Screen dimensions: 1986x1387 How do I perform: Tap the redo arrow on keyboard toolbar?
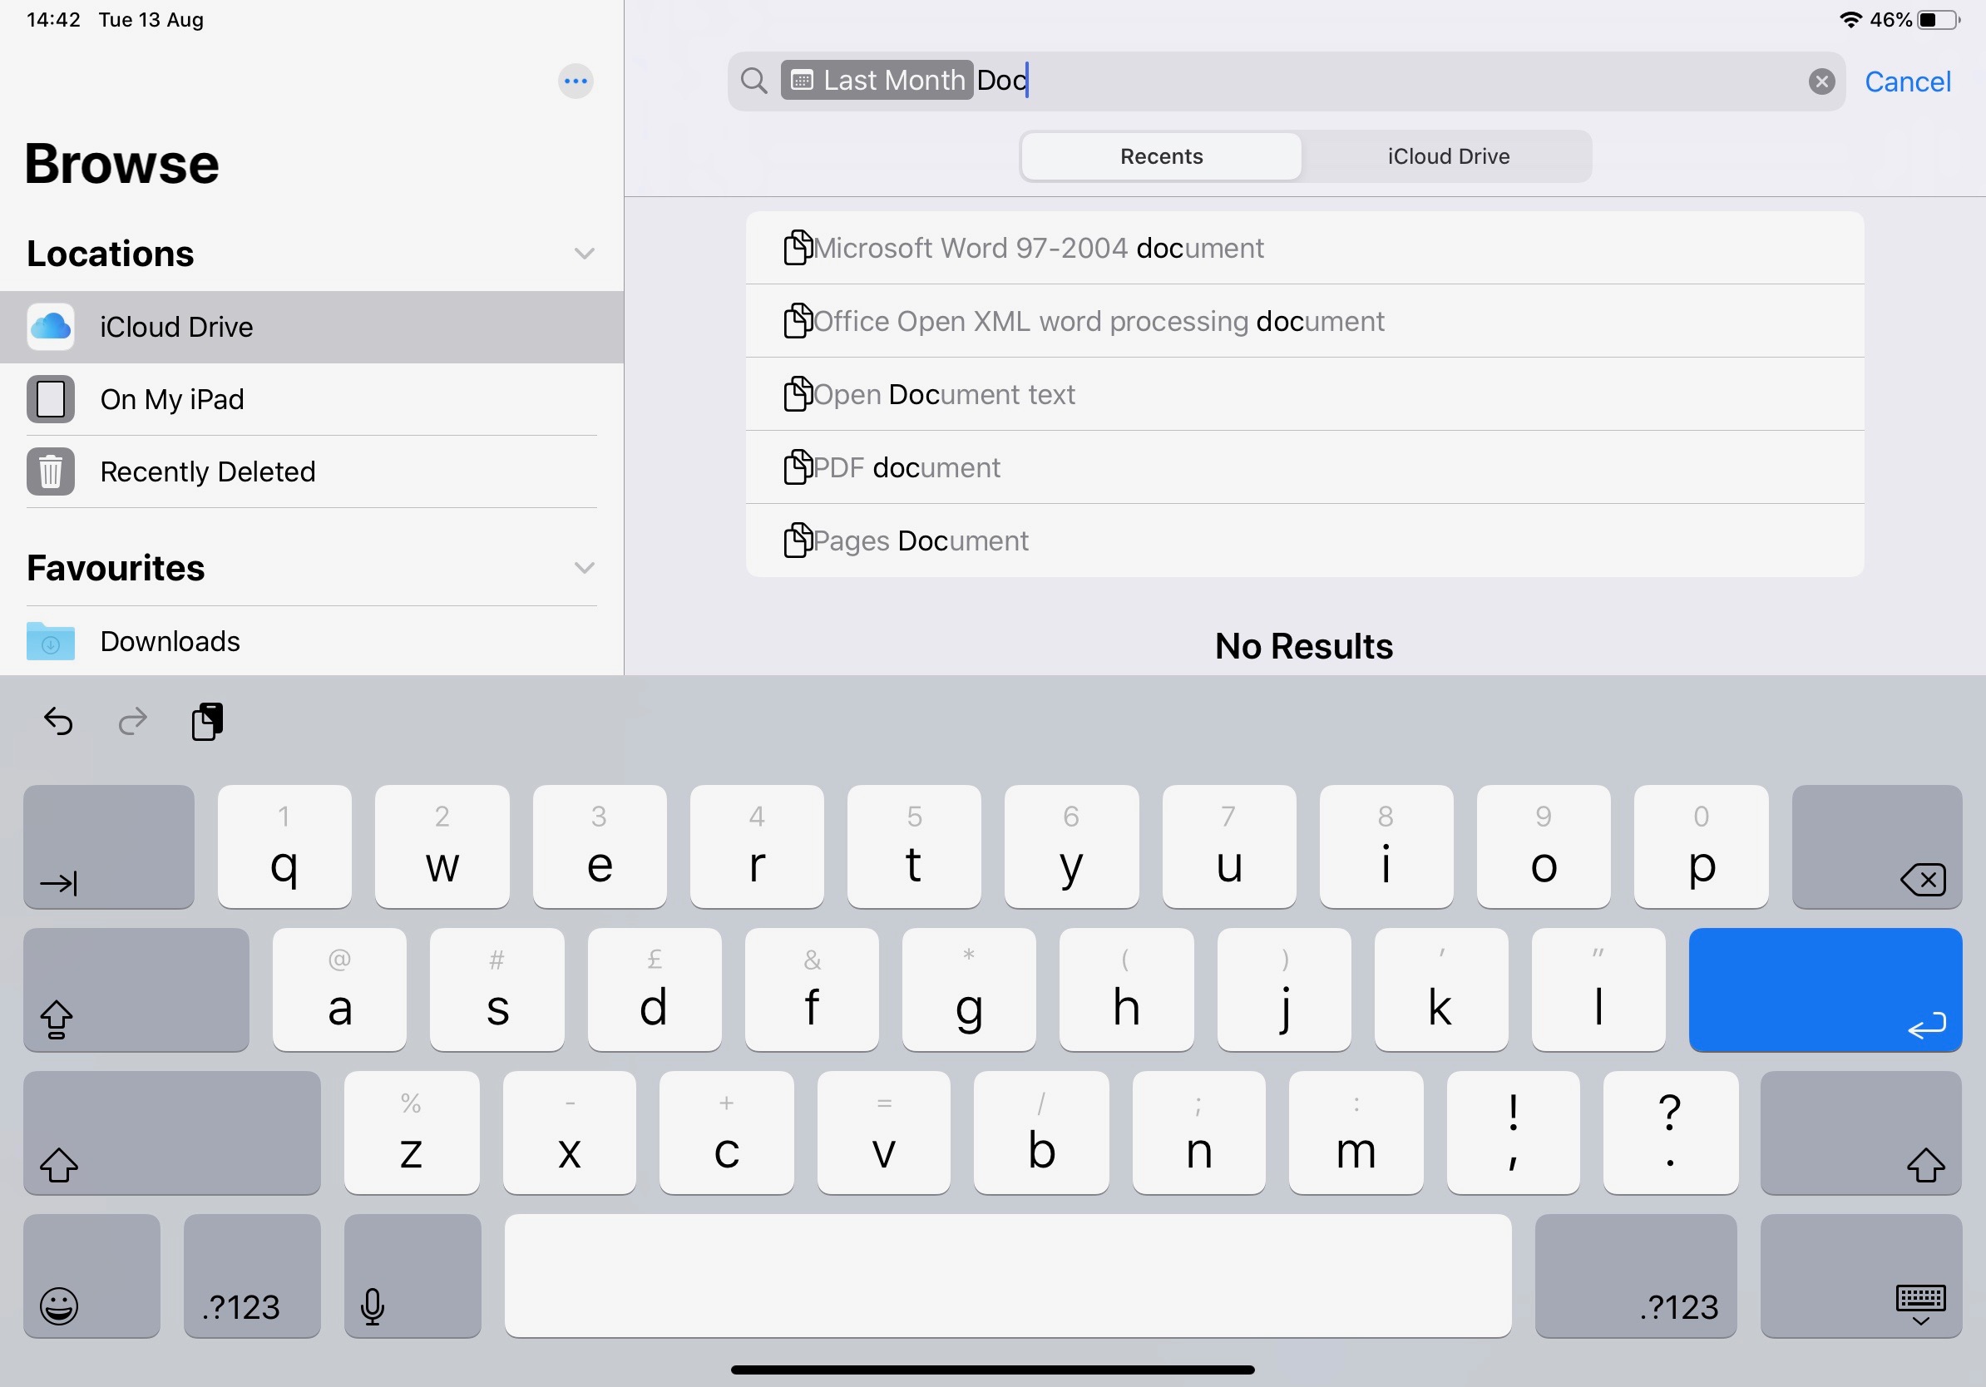coord(132,721)
